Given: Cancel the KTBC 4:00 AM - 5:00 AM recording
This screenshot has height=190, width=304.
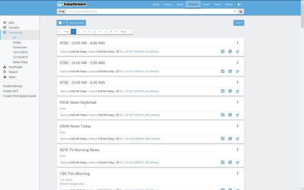Looking at the screenshot, I should click(230, 71).
